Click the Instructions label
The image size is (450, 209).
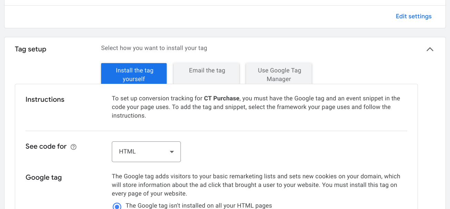coord(45,99)
